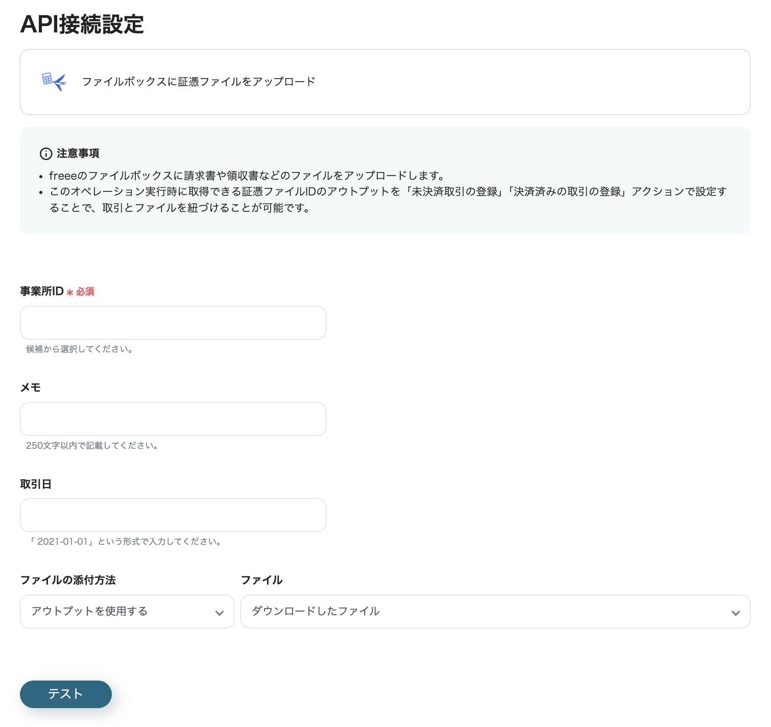The image size is (771, 727).
Task: Select the 取引日 date input field
Action: (x=173, y=515)
